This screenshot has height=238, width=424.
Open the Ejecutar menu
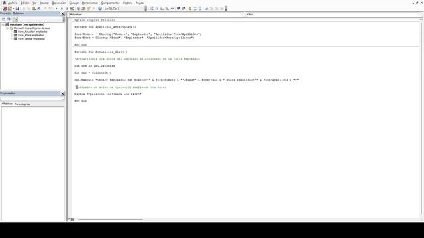coord(74,3)
